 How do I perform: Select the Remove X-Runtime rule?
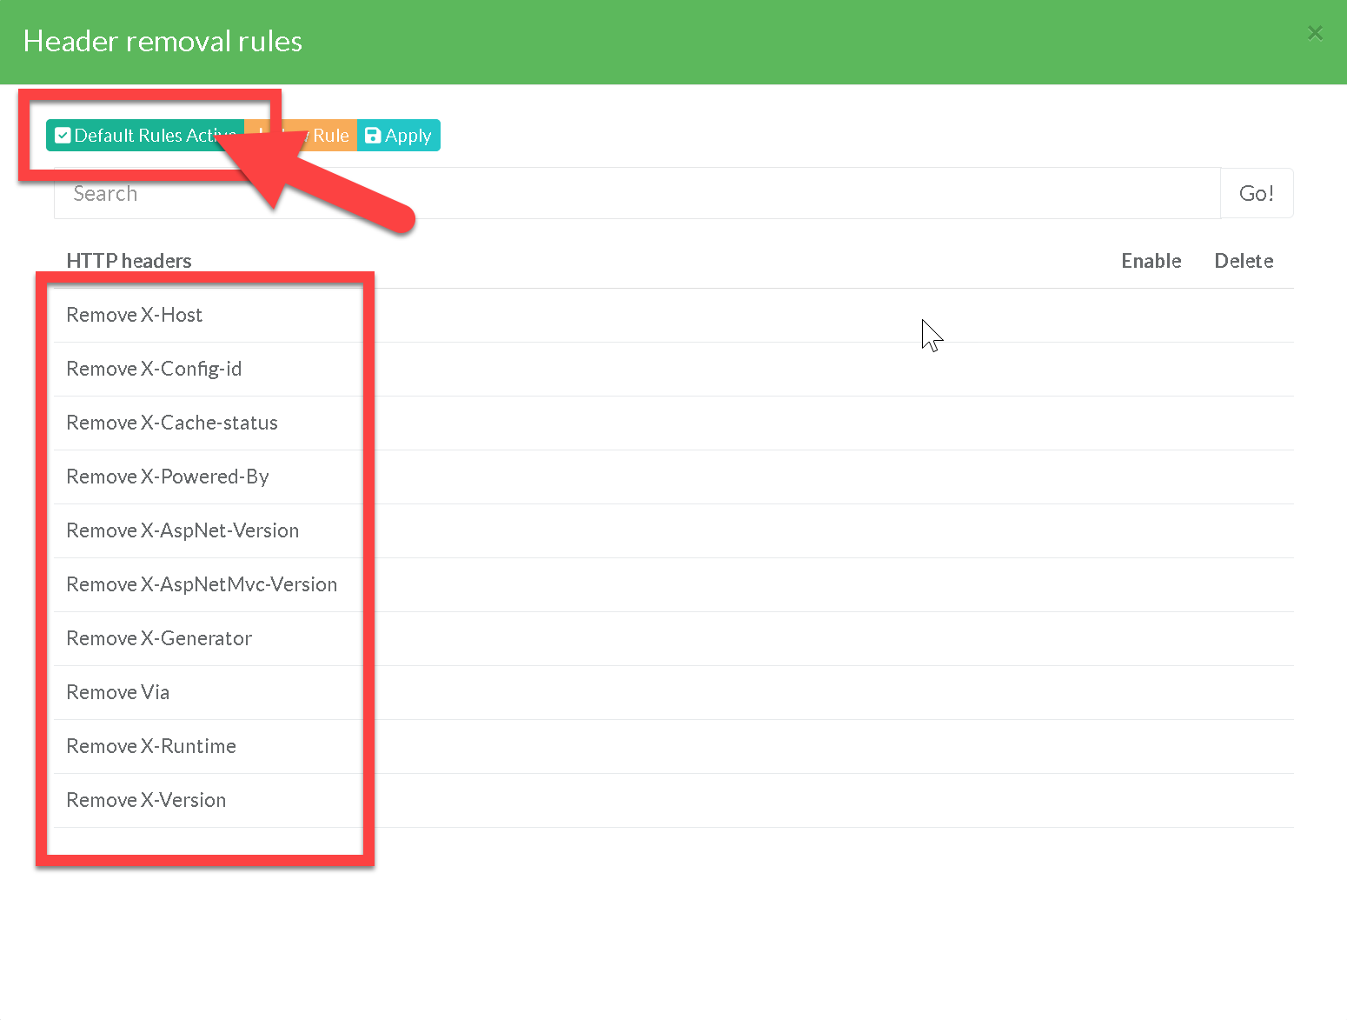click(x=151, y=746)
